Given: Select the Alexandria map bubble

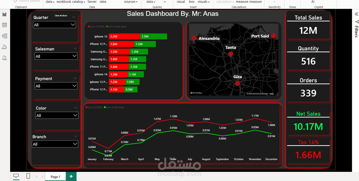Looking at the screenshot, I should pos(194,38).
